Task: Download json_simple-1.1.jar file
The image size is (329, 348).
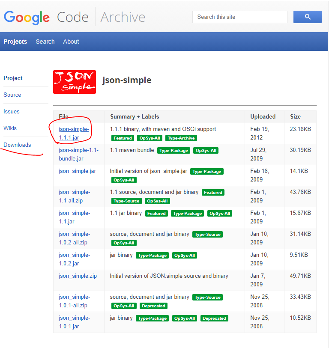Action: pos(74,217)
